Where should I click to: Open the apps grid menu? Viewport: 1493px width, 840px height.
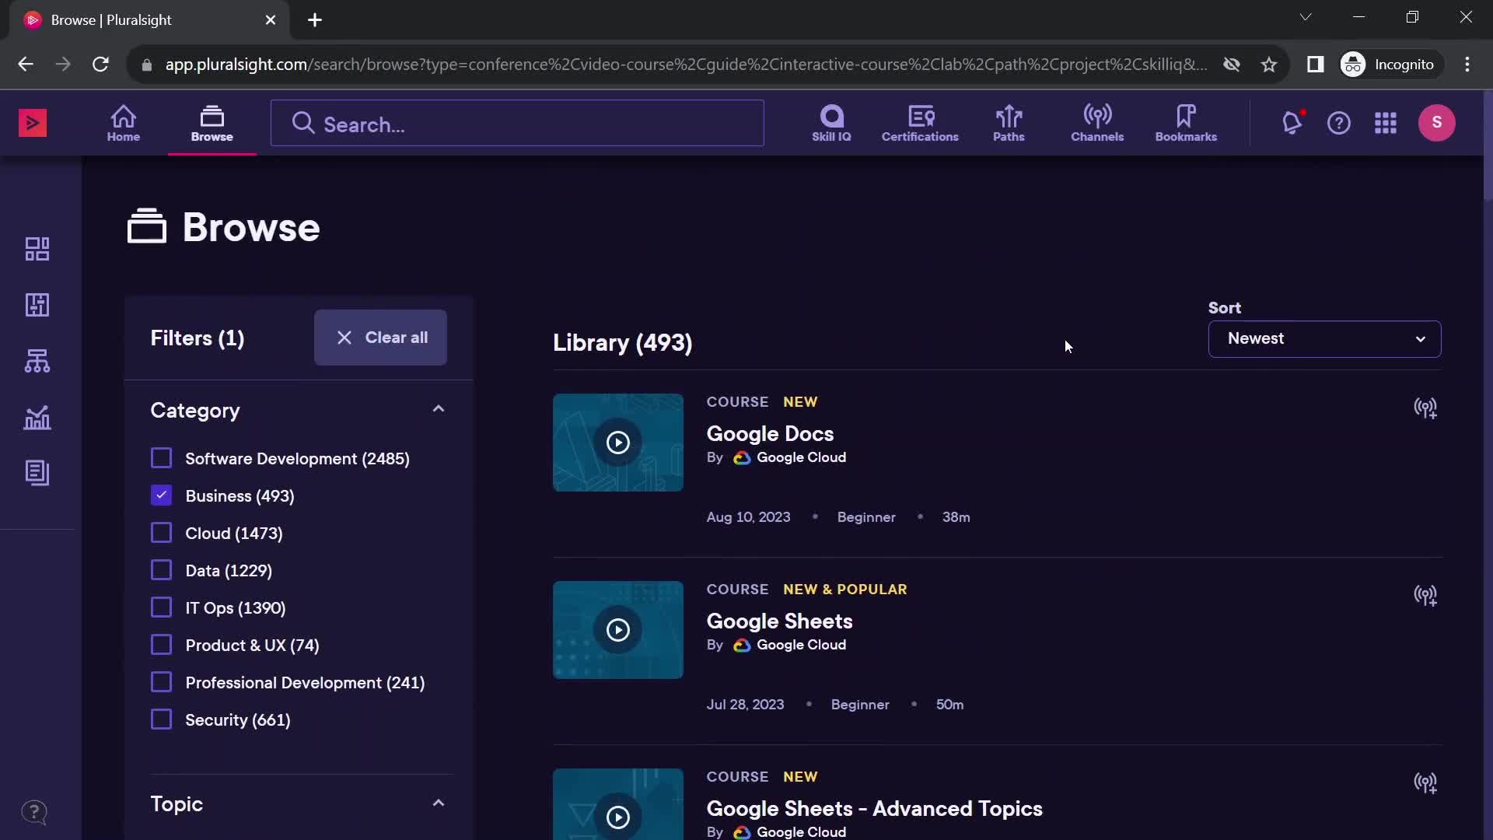(1386, 123)
